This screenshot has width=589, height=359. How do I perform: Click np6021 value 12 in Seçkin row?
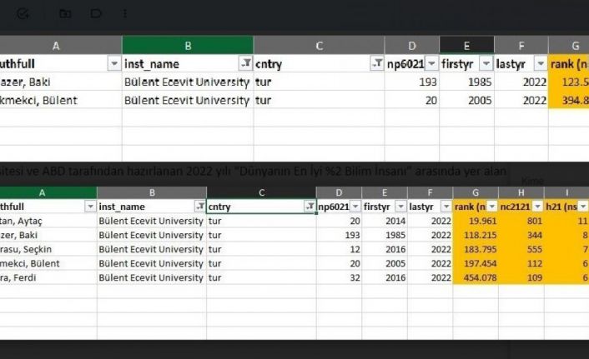[x=339, y=249]
